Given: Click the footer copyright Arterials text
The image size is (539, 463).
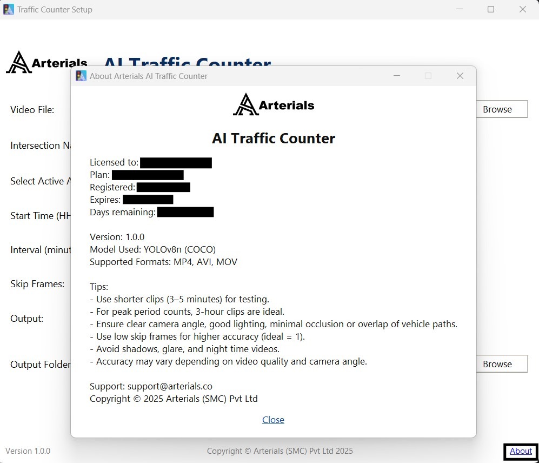Looking at the screenshot, I should click(280, 451).
